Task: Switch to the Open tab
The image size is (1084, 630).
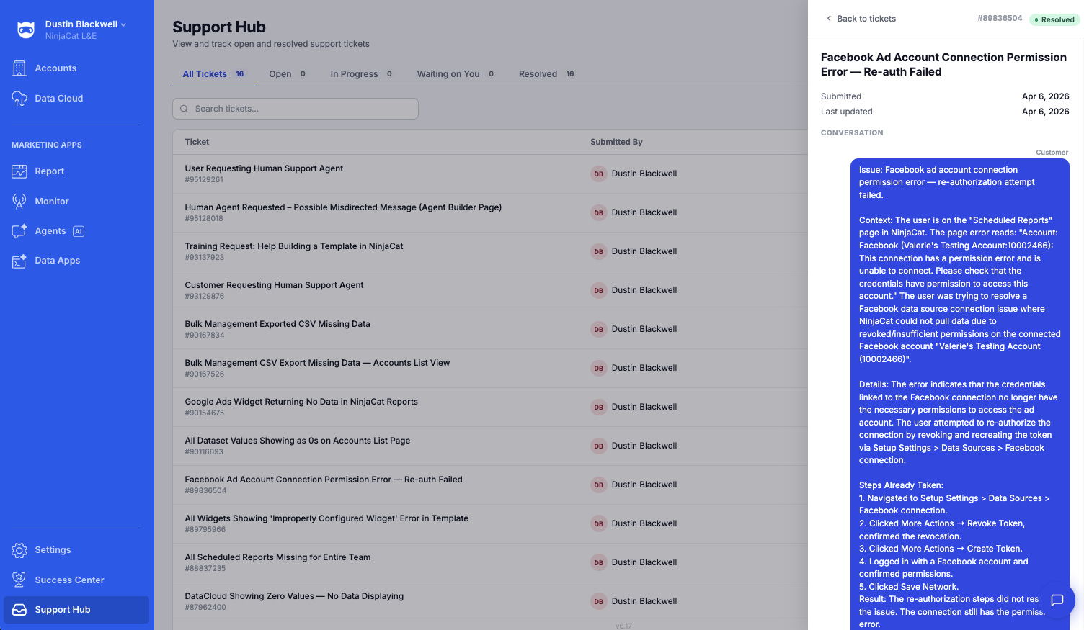Action: (x=287, y=74)
